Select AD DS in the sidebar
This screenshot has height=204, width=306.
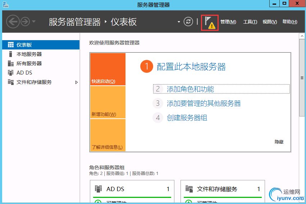pyautogui.click(x=41, y=73)
